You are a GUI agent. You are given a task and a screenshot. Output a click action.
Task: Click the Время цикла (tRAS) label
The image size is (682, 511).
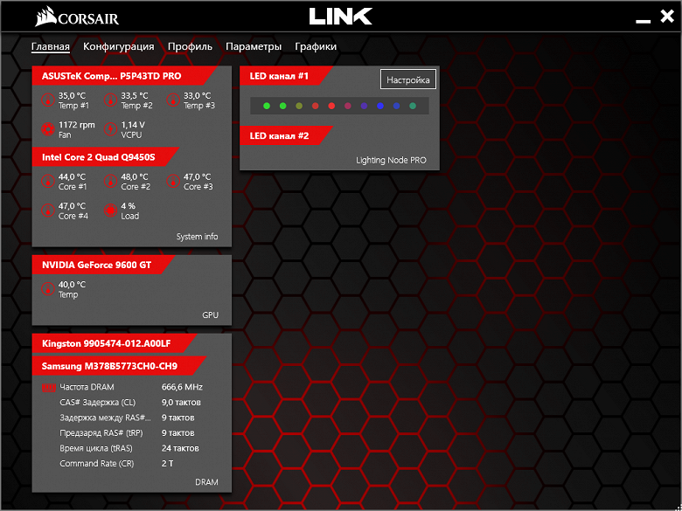pos(96,448)
